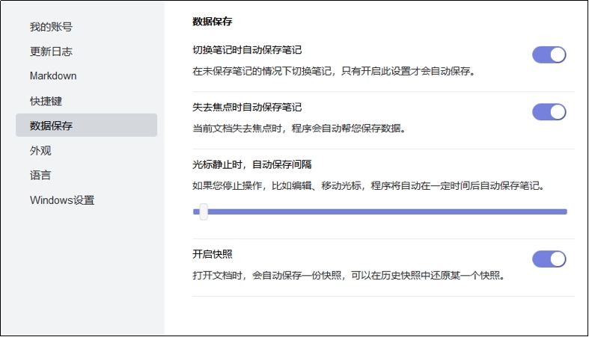
Task: Toggle the 开启快照 switch
Action: [549, 259]
